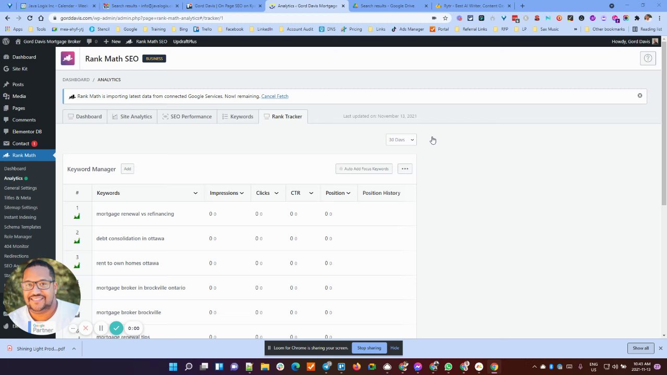Open the Contact envelope sidebar icon
The height and width of the screenshot is (375, 667).
[6, 144]
